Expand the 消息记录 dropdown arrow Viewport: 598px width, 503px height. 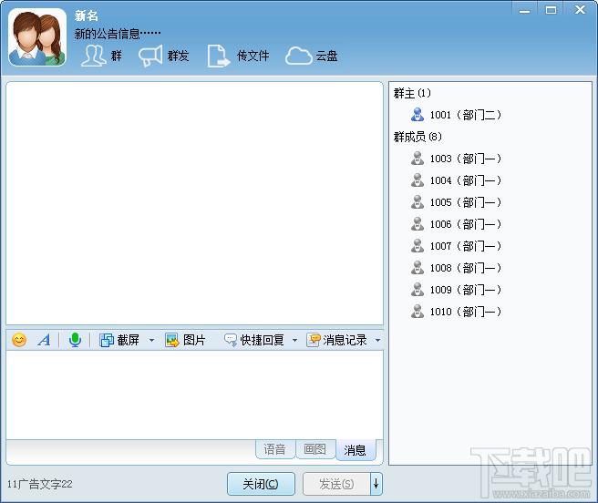pos(377,340)
